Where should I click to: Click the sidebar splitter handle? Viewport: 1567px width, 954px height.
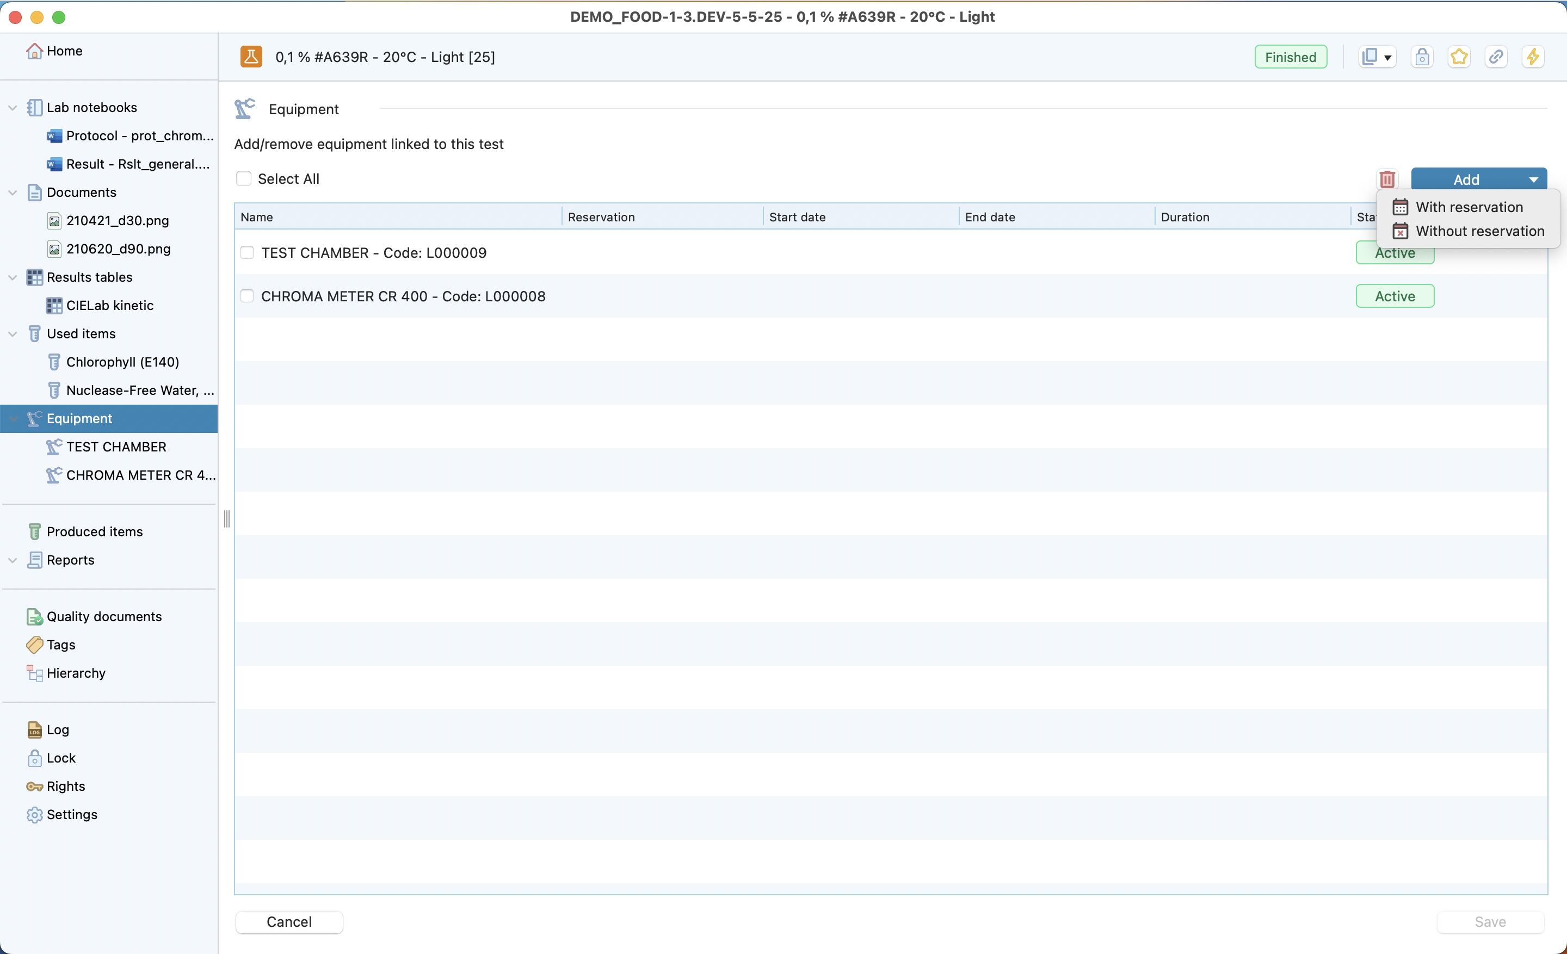tap(226, 519)
